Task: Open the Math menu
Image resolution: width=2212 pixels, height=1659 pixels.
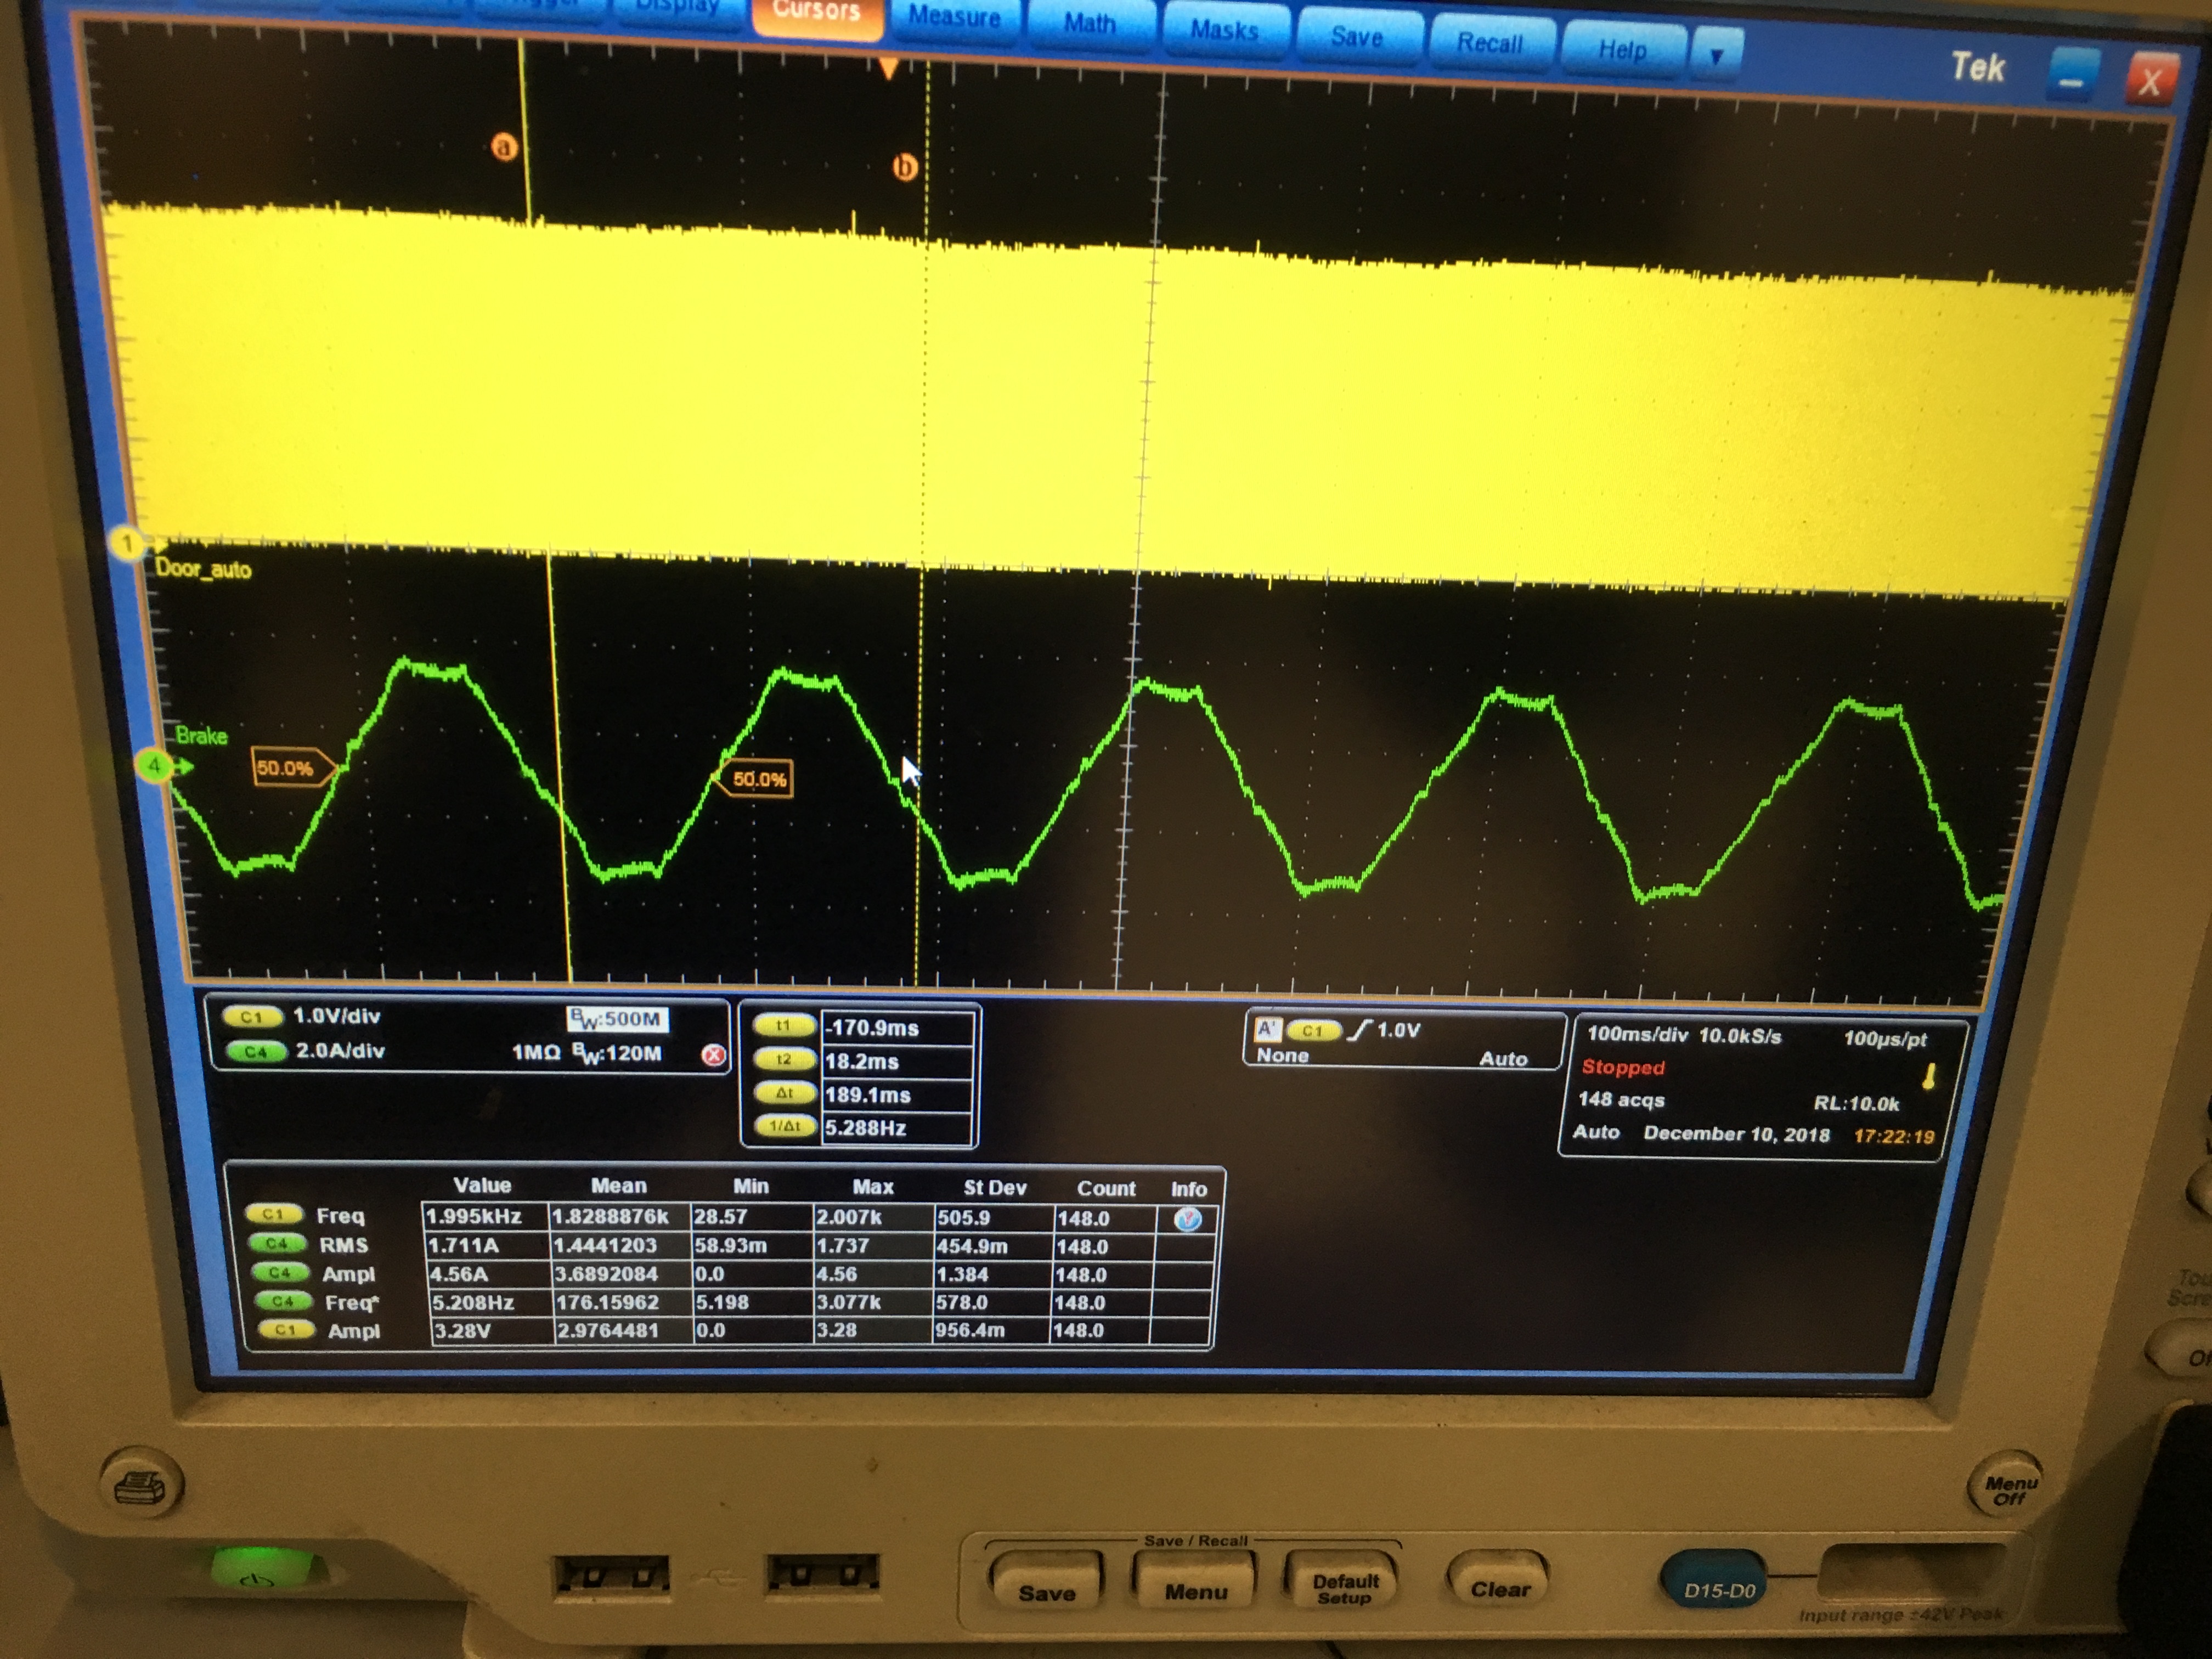Action: [x=1089, y=24]
